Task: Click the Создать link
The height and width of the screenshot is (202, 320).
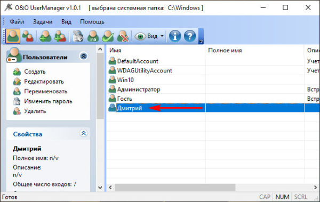Action: tap(35, 71)
